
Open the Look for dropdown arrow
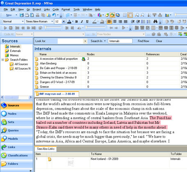pos(85,41)
